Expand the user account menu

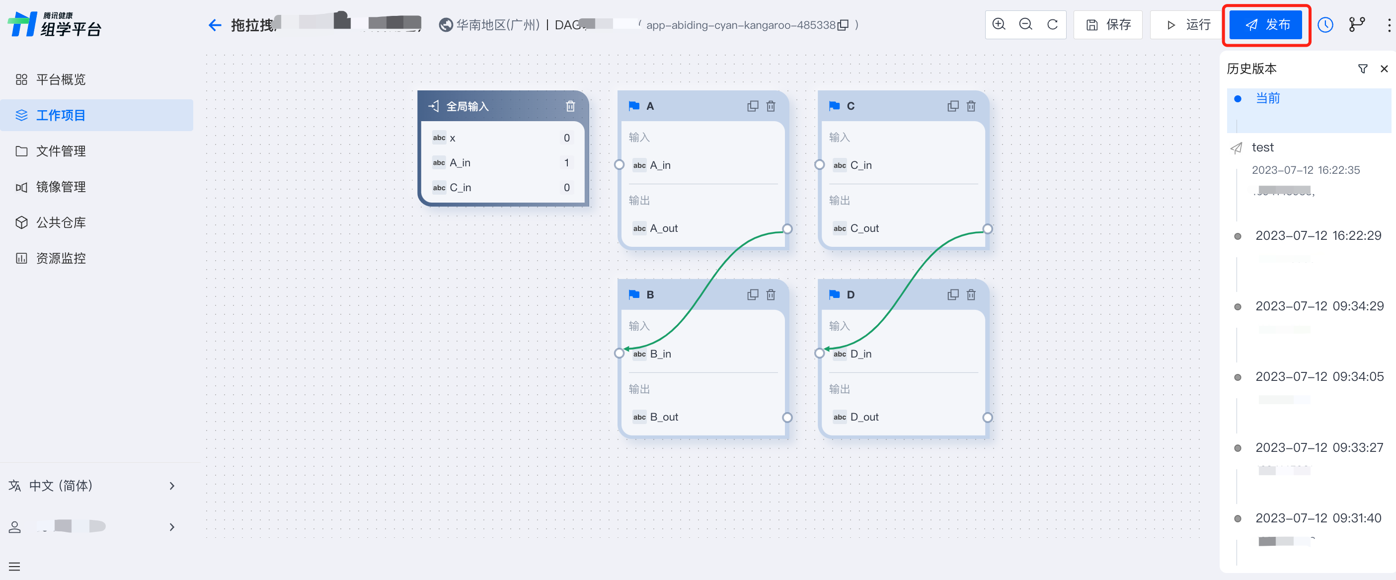pos(92,527)
